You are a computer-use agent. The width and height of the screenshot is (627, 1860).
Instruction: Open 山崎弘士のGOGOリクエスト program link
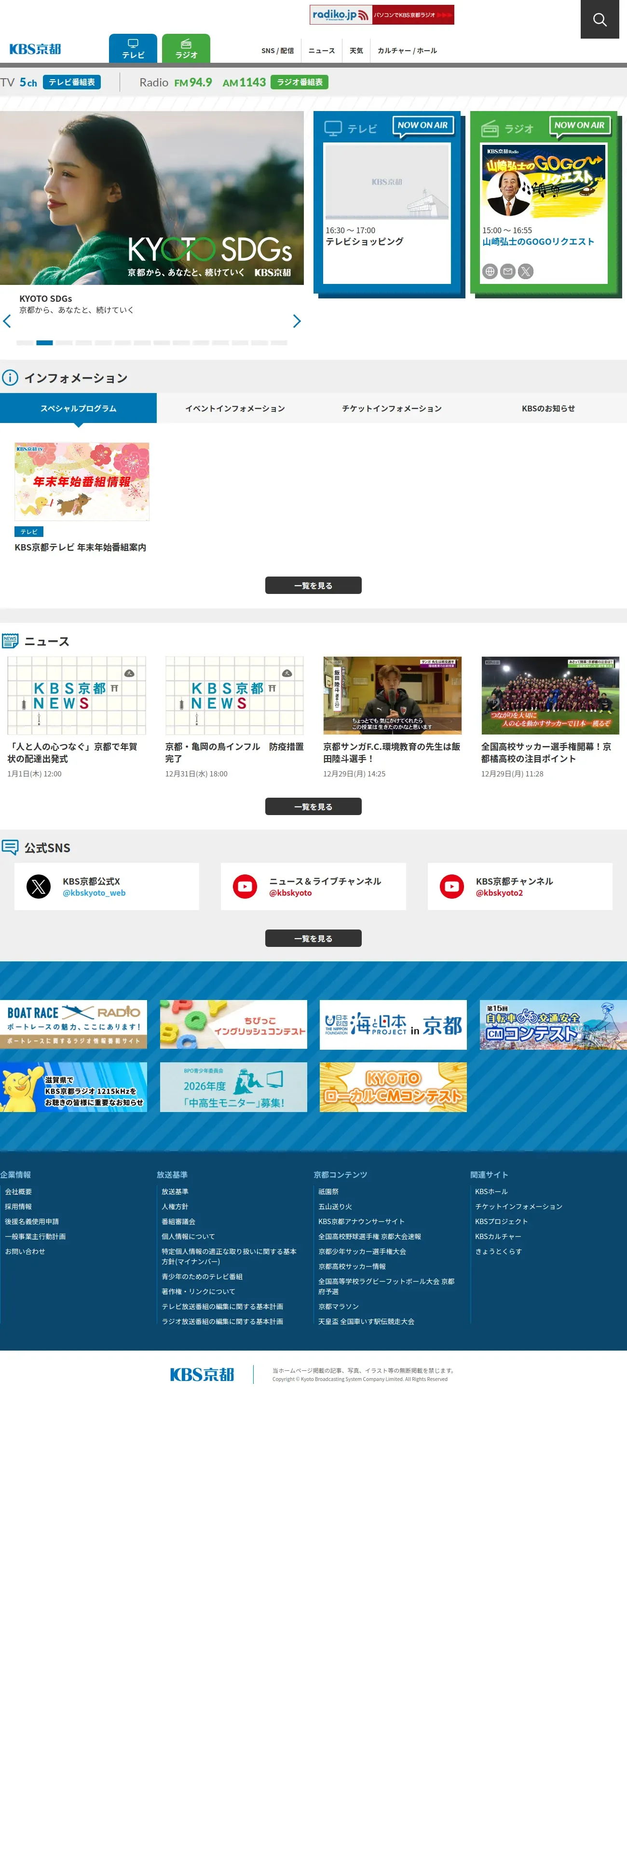[x=538, y=242]
